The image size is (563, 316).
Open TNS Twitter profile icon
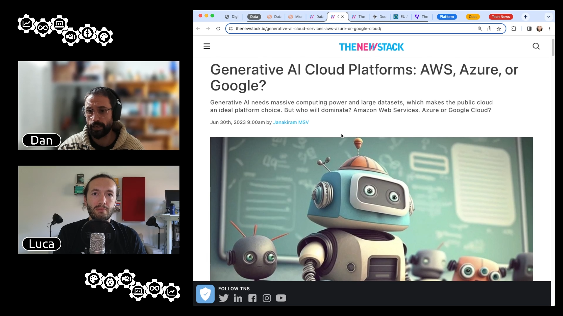[223, 298]
